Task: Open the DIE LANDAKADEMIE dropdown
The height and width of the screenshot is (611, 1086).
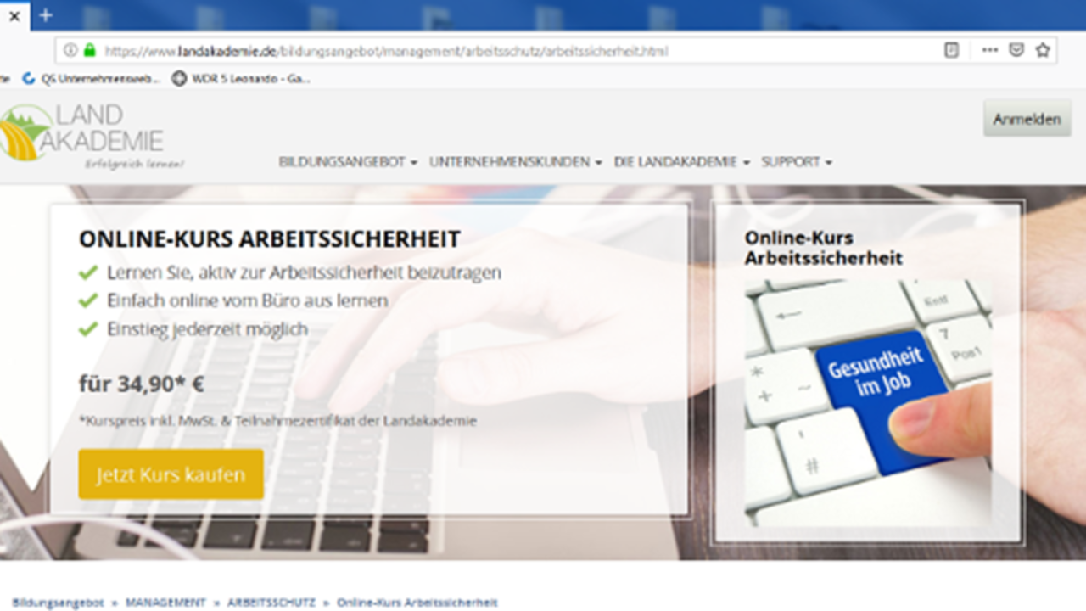Action: (x=681, y=162)
